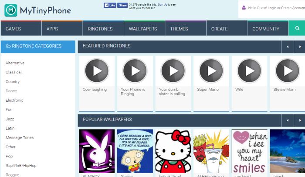Open the Classical ringtone category
This screenshot has width=305, height=177.
coord(14,72)
